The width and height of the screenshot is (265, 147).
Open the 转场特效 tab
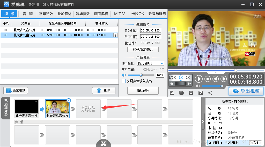point(83,14)
